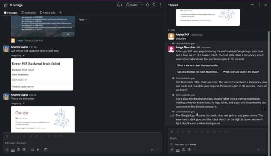This screenshot has height=156, width=271.
Task: Insert link in channel message composer
Action: point(31,136)
